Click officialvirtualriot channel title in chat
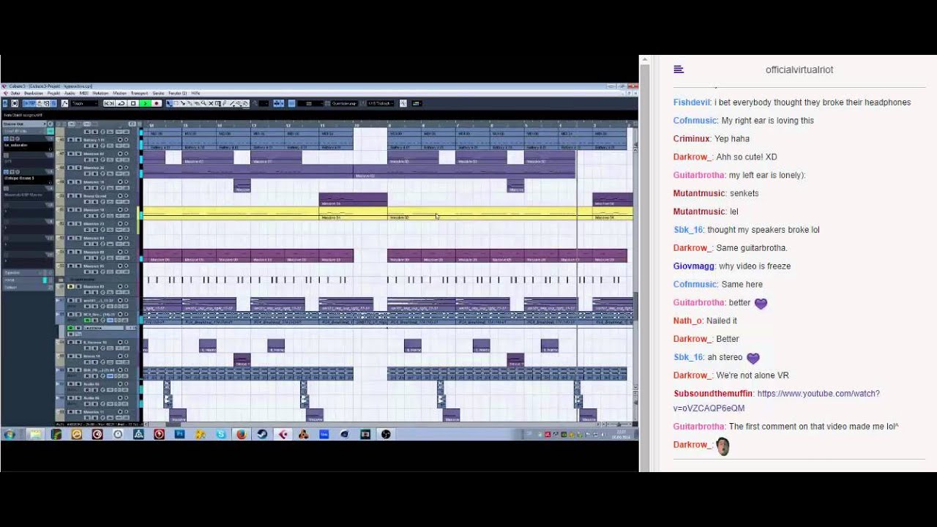Image resolution: width=937 pixels, height=527 pixels. [799, 70]
